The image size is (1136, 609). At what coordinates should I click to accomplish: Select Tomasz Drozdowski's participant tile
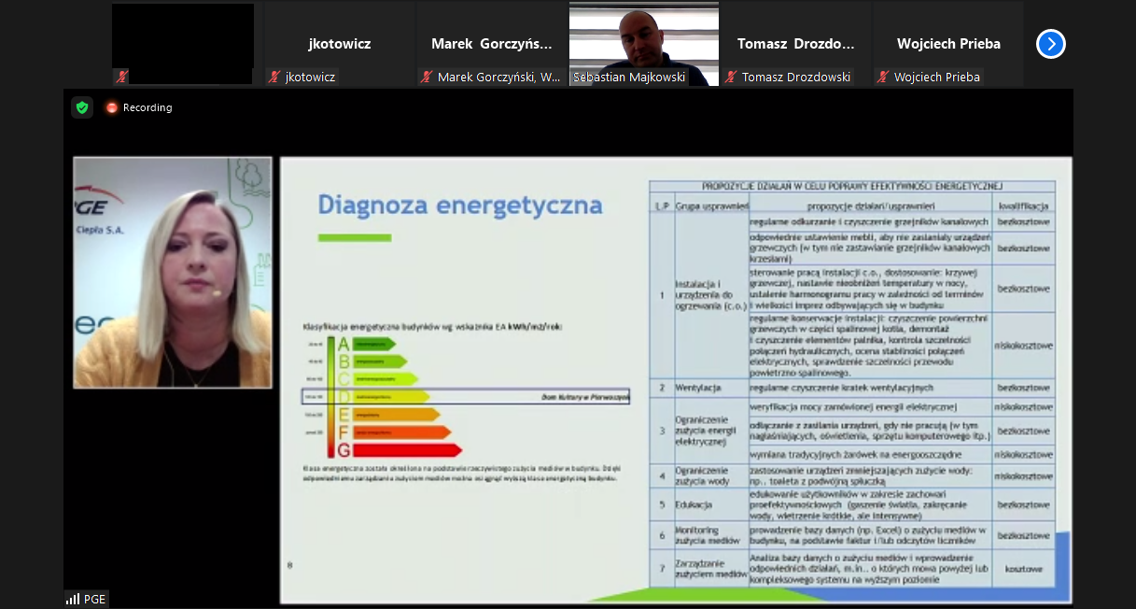tap(796, 44)
